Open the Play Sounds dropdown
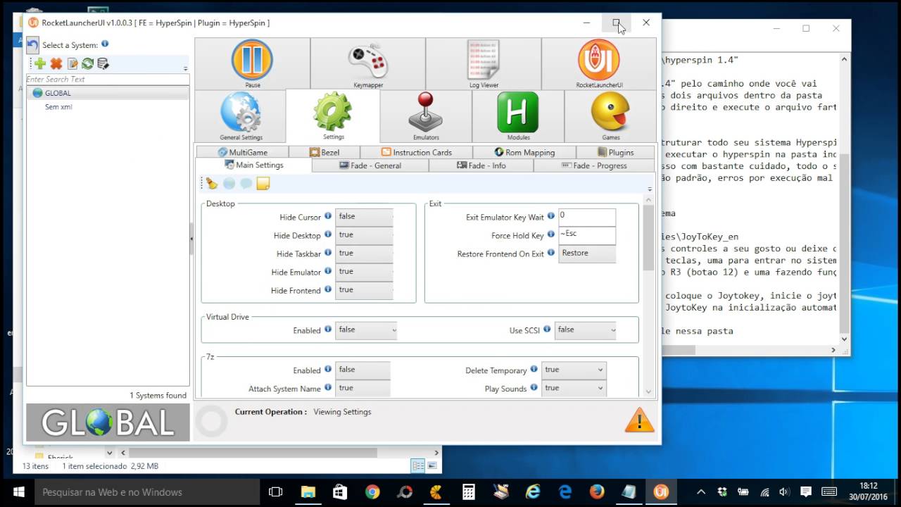901x507 pixels. point(573,388)
